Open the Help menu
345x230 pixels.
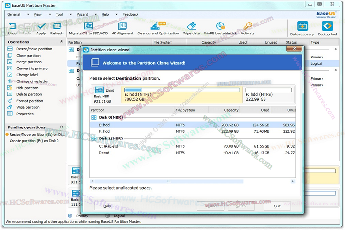105,14
